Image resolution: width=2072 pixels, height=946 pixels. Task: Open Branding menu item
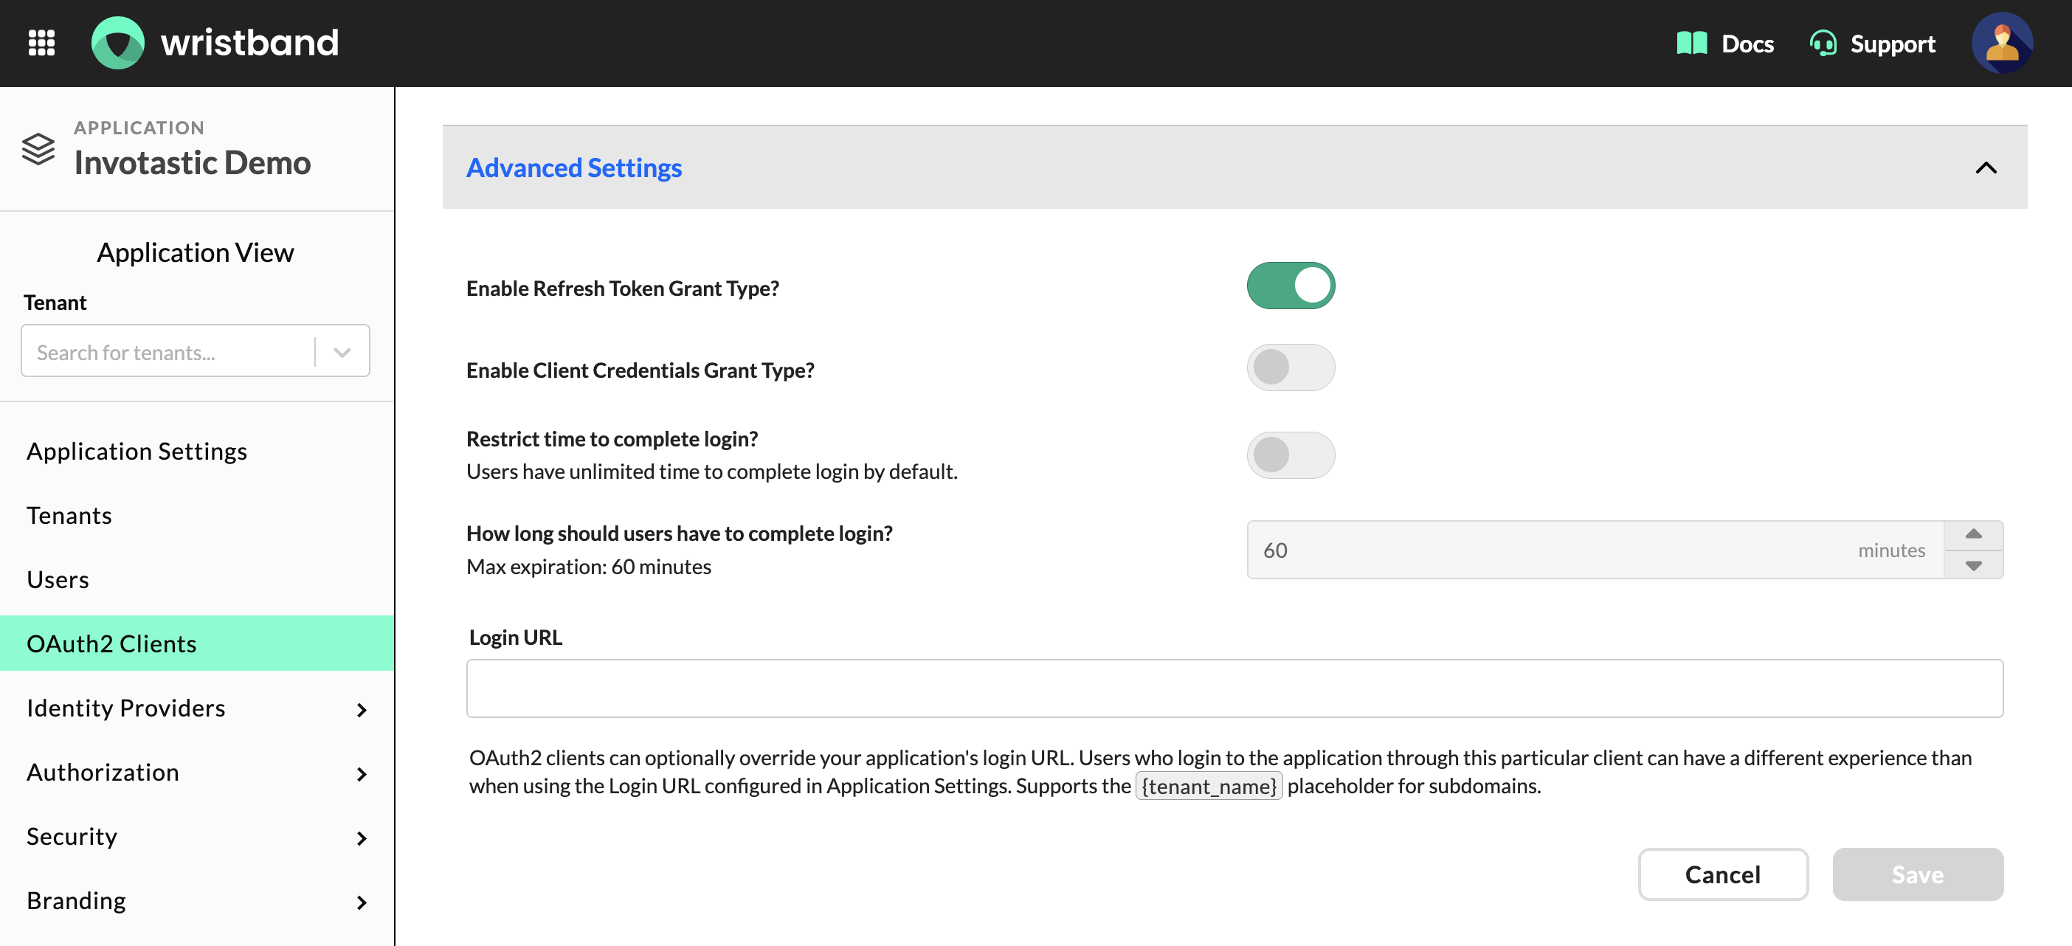[77, 901]
